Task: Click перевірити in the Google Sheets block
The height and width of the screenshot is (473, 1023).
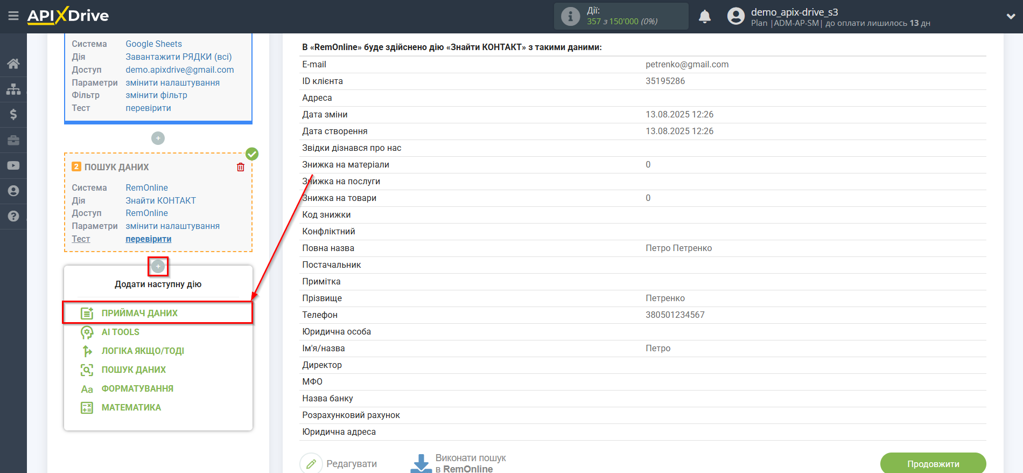Action: 148,108
